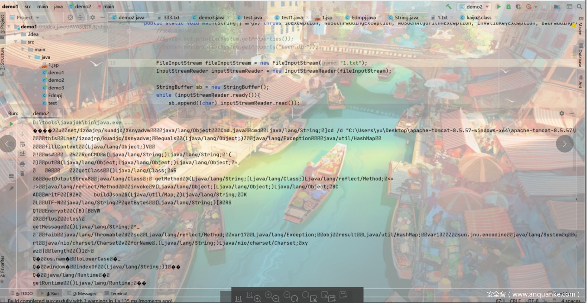Click the pin tab icon in Run panel
The height and width of the screenshot is (303, 587).
11,189
